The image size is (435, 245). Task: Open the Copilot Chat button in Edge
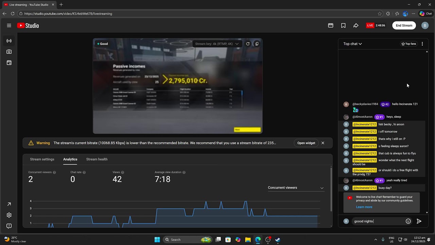(425, 14)
